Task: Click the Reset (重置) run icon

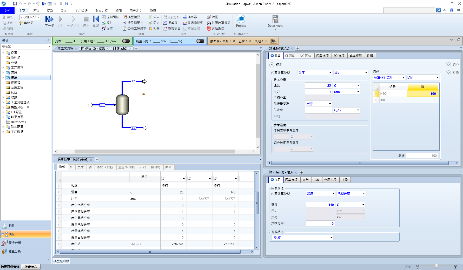Action: pyautogui.click(x=96, y=21)
